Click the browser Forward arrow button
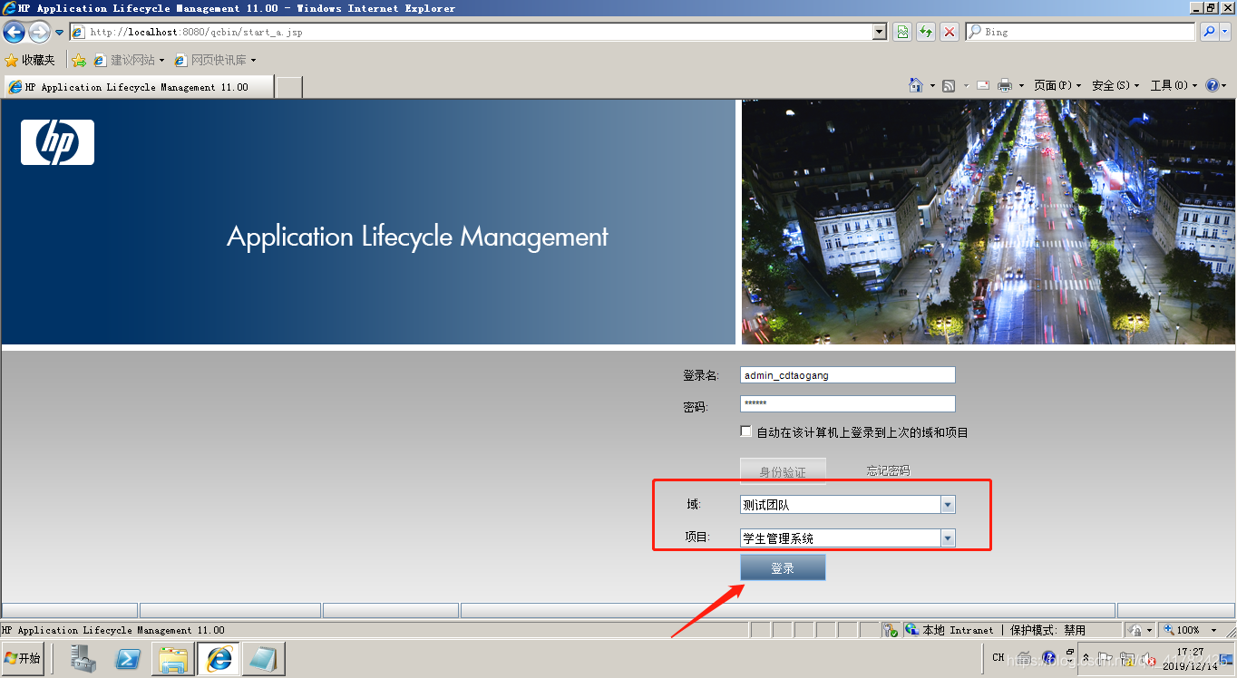The image size is (1237, 678). coord(39,33)
